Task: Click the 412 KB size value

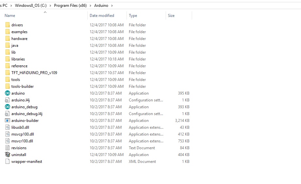Action: [x=184, y=134]
